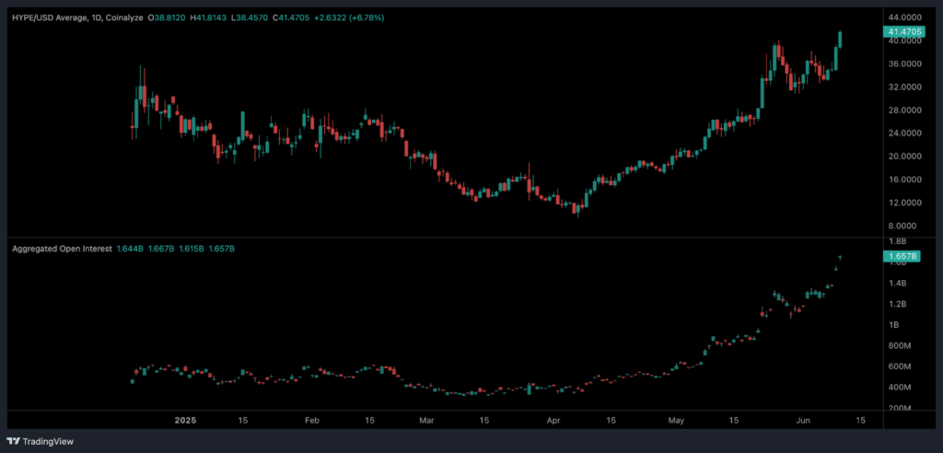Image resolution: width=943 pixels, height=453 pixels.
Task: Click the close value C41.4705
Action: [x=291, y=18]
